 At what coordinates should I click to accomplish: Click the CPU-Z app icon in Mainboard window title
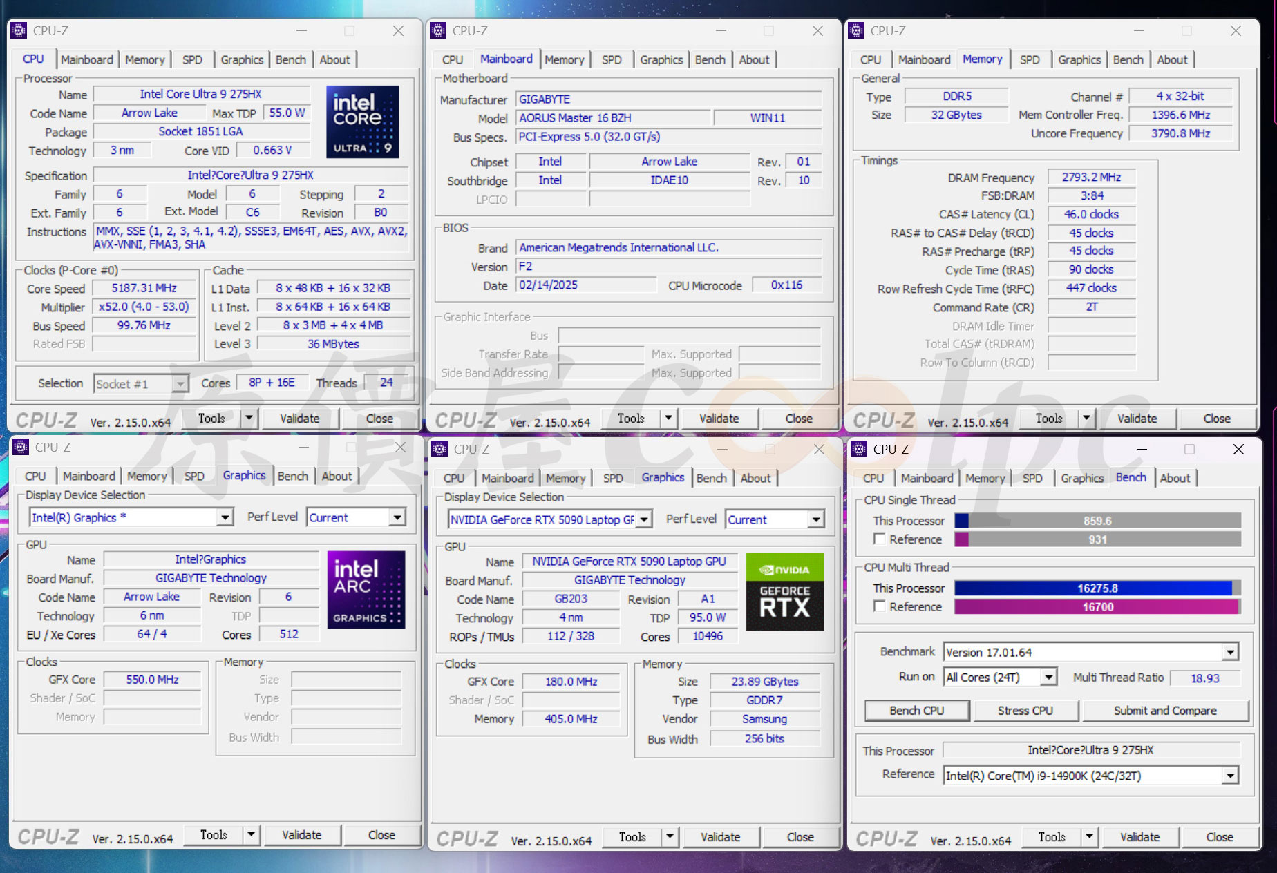(x=438, y=30)
